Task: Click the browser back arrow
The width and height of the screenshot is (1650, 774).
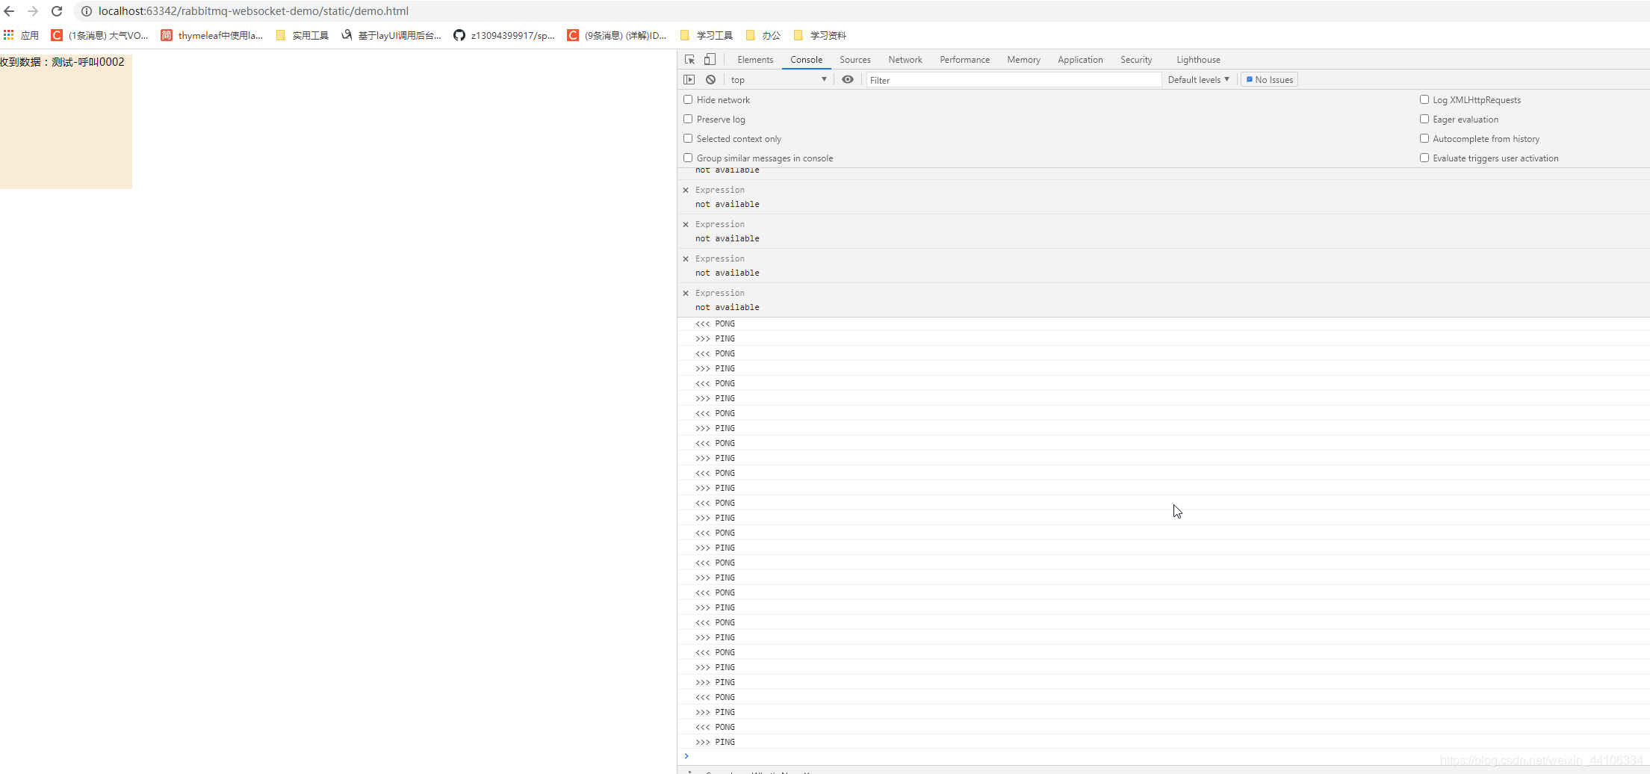Action: pyautogui.click(x=9, y=11)
